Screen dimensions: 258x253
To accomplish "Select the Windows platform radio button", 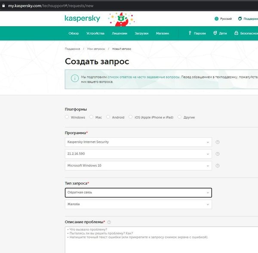I will [67, 117].
